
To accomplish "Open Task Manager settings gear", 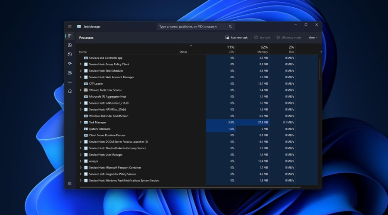I will (70, 184).
